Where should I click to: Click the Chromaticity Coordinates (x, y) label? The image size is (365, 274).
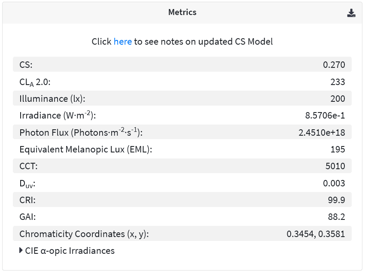(x=84, y=234)
